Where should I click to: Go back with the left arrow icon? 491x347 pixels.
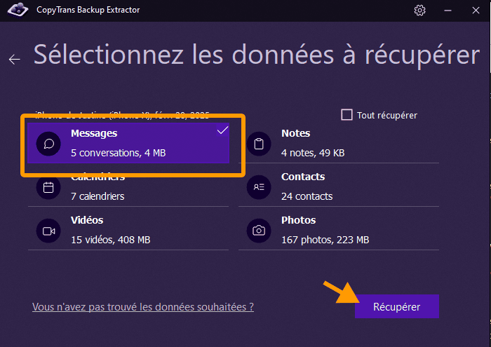15,59
